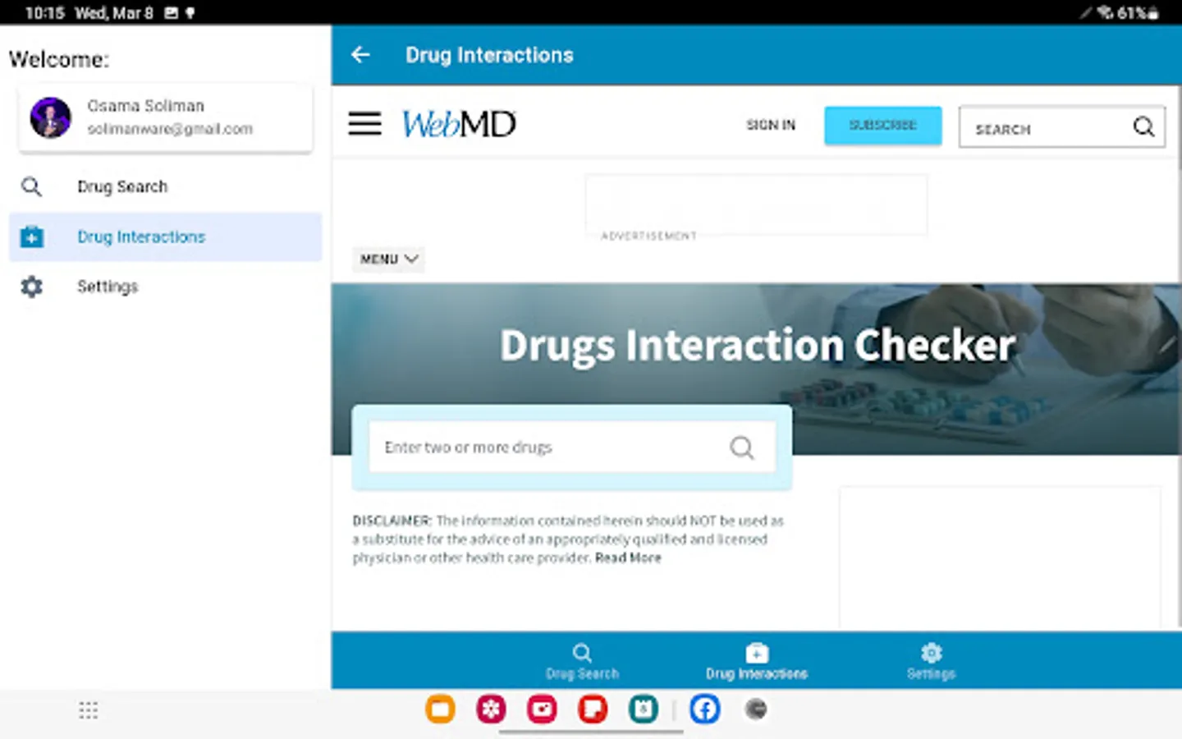This screenshot has height=739, width=1182.
Task: Launch the pink flower app in taskbar
Action: coord(491,709)
